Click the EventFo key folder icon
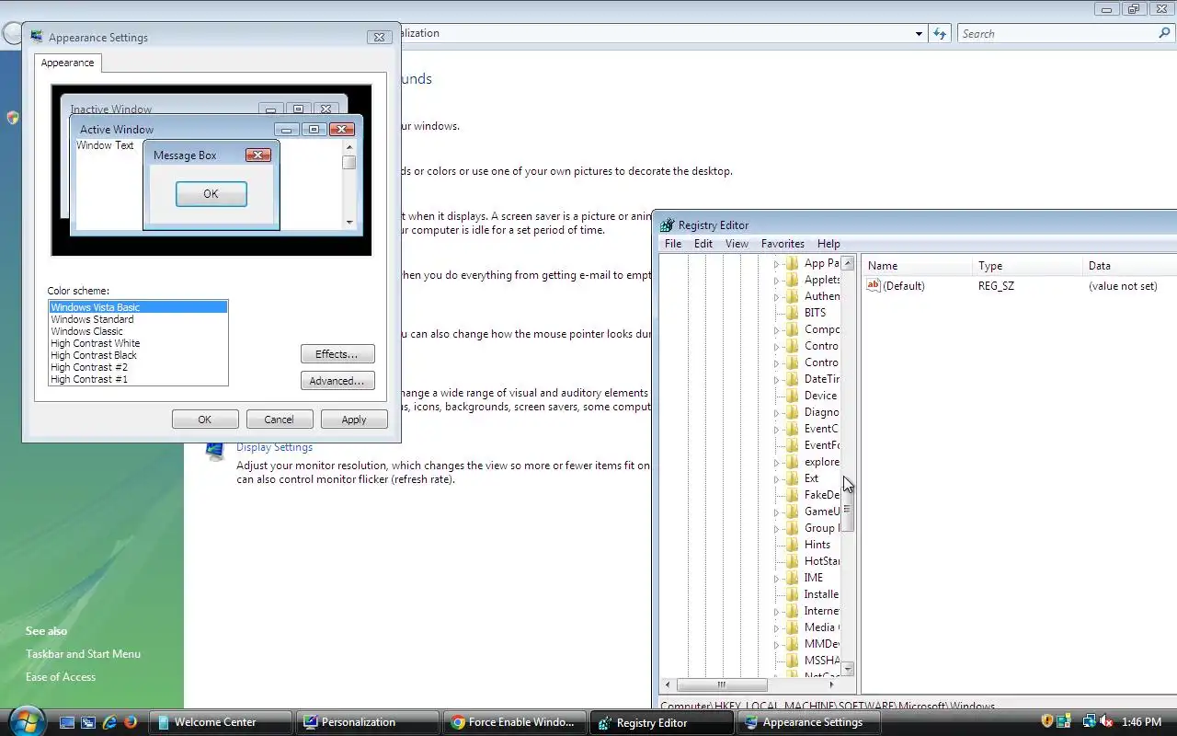 [792, 445]
